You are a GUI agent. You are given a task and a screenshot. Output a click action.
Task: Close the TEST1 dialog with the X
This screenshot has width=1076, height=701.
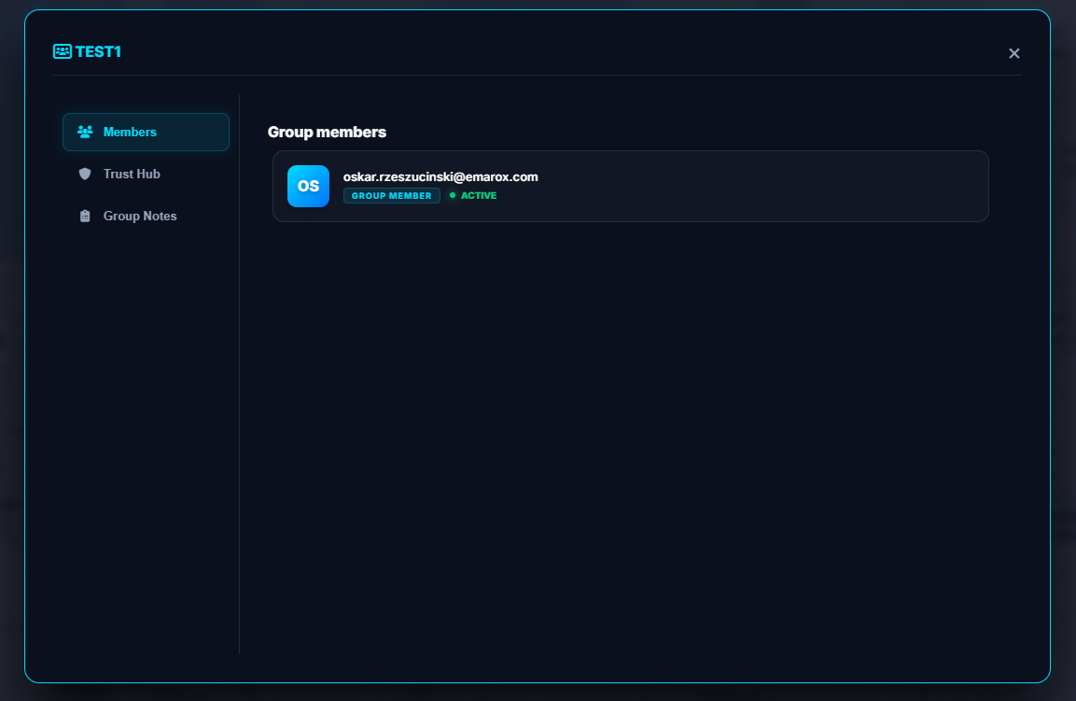click(x=1014, y=53)
